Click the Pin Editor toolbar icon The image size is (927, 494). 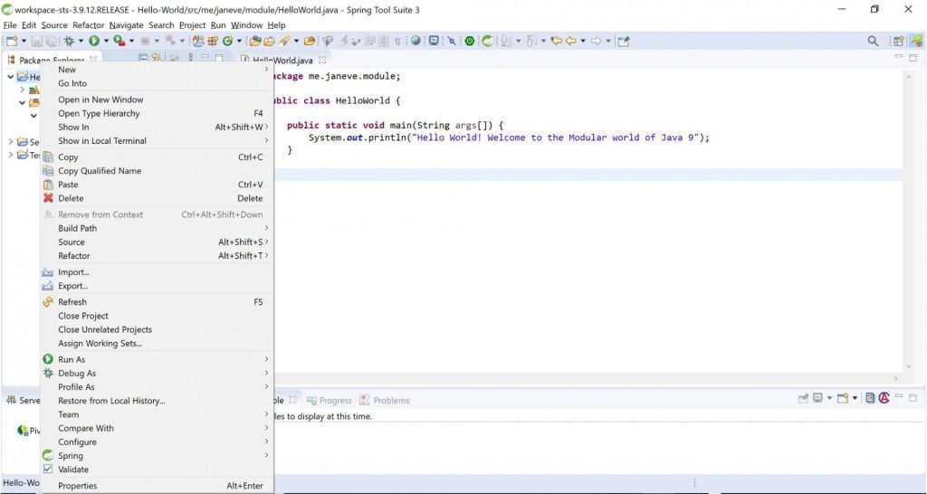623,41
